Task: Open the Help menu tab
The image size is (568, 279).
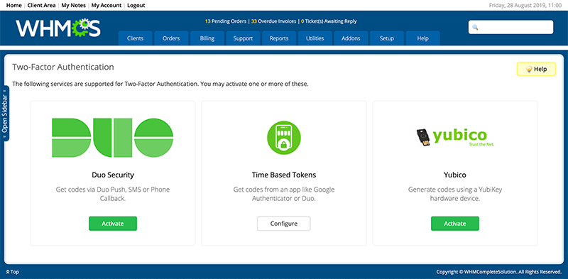Action: (422, 38)
